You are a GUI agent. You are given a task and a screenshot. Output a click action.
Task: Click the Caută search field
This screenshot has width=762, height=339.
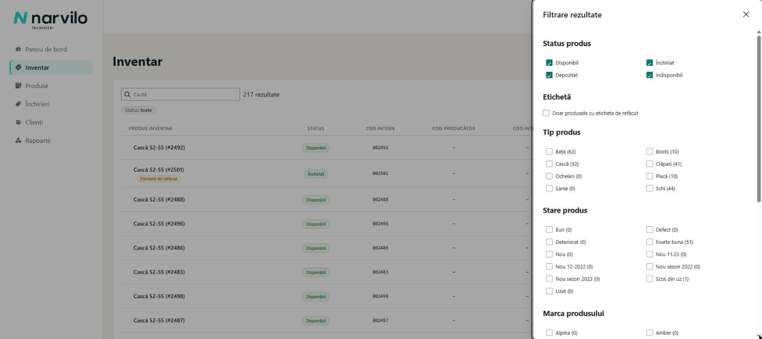point(180,94)
